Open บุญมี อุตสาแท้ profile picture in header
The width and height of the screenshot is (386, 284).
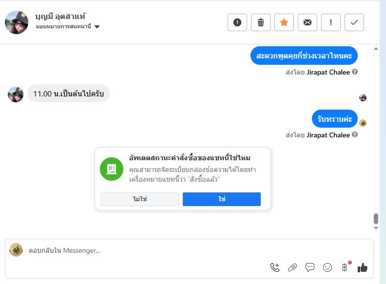click(17, 22)
